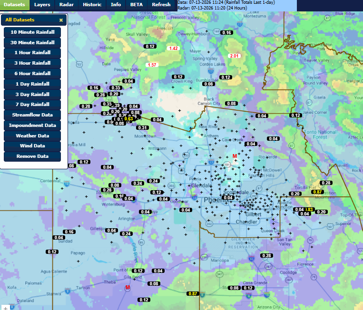Click the 0.08 gauge near Casa Grande
Screen dimensions: 363x310
234,288
